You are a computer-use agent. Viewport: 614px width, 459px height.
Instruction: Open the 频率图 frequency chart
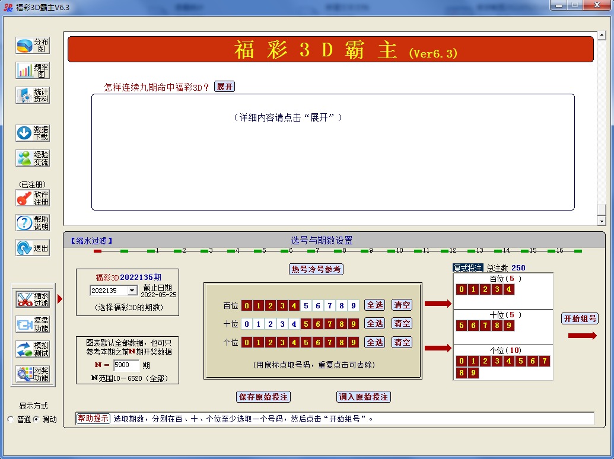pos(33,71)
